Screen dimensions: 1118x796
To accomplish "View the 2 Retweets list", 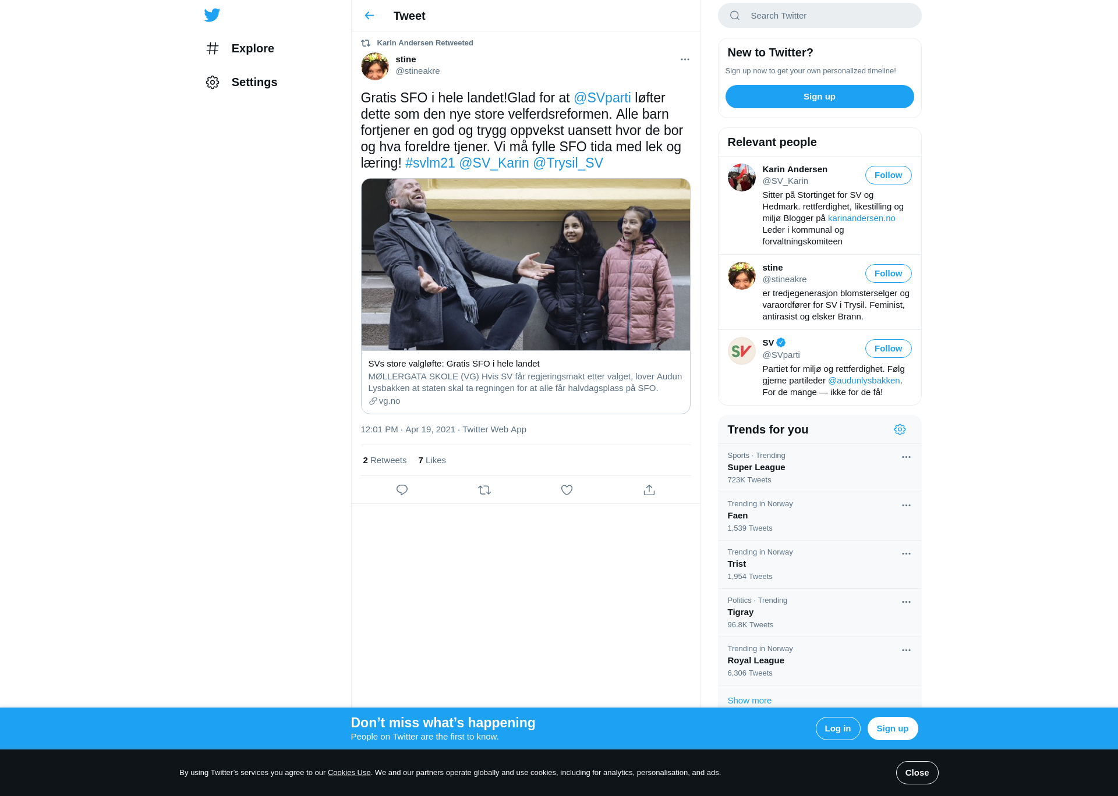I will 385,460.
